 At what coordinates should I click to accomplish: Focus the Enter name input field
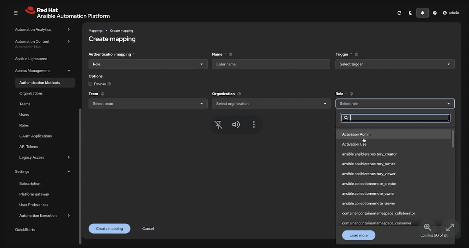coord(271,64)
